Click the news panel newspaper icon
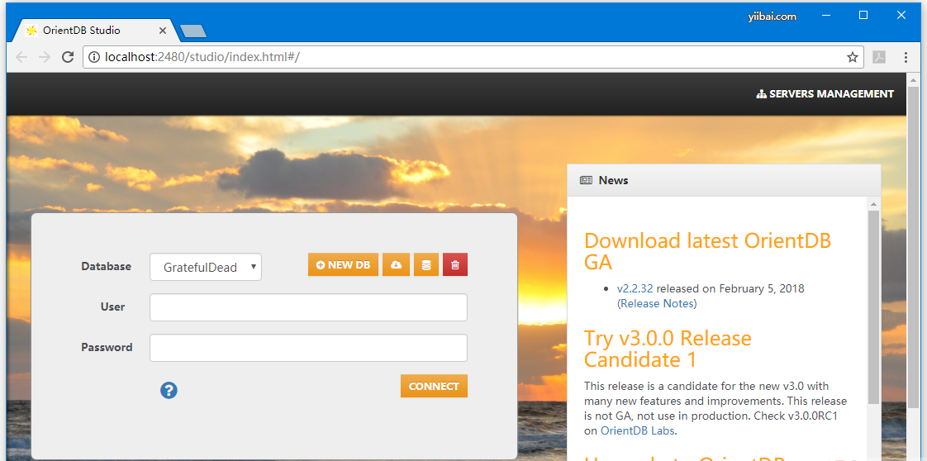 (x=586, y=180)
